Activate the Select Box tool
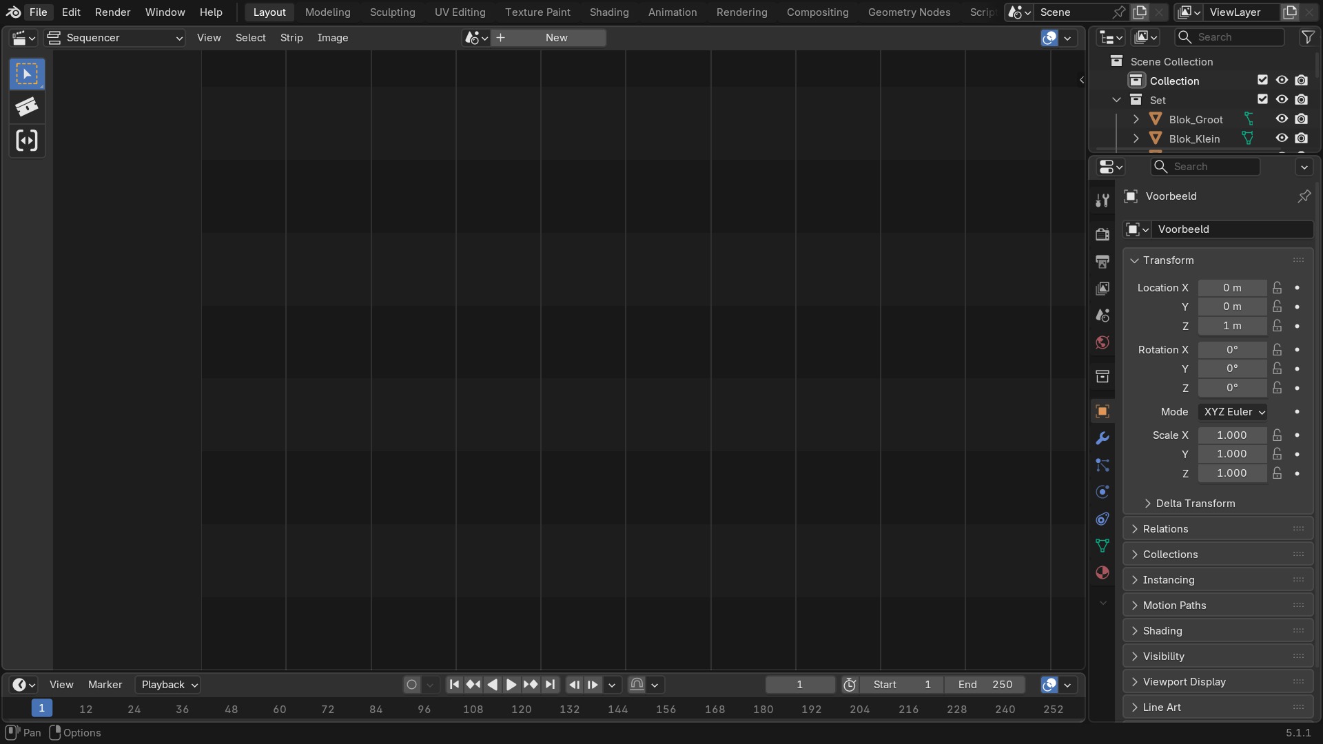The image size is (1323, 744). pos(27,74)
